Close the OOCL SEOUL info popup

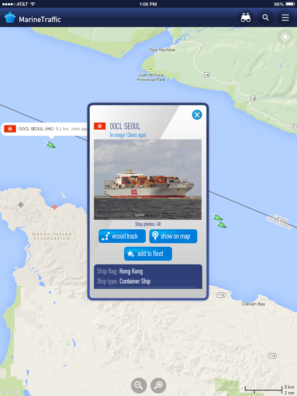click(197, 114)
